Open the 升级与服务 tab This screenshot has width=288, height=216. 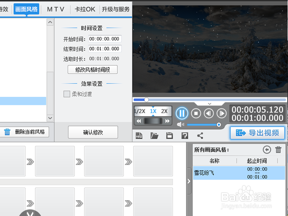(x=116, y=9)
